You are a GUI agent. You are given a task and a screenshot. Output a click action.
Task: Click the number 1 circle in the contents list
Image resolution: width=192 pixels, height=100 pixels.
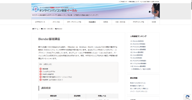(41, 69)
